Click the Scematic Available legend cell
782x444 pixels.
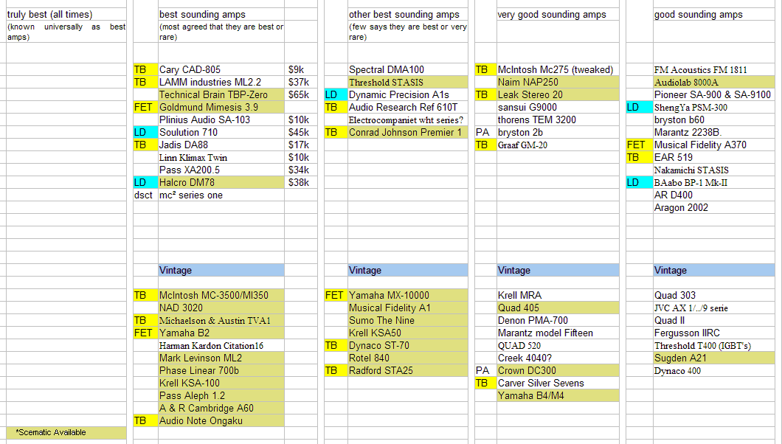(x=66, y=432)
